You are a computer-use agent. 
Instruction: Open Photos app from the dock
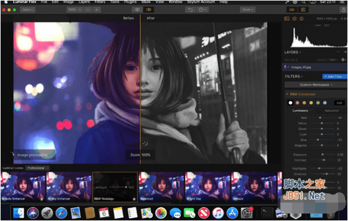coord(161,213)
